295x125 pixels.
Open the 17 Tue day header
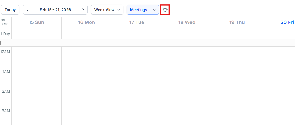[137, 22]
